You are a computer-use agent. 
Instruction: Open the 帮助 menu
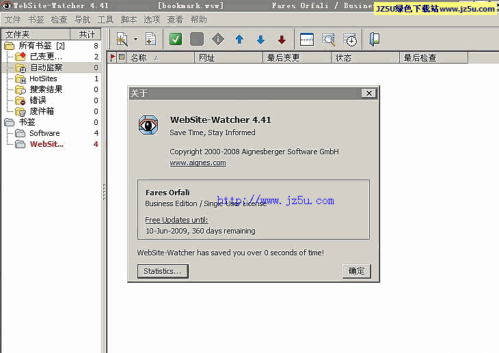coord(199,20)
